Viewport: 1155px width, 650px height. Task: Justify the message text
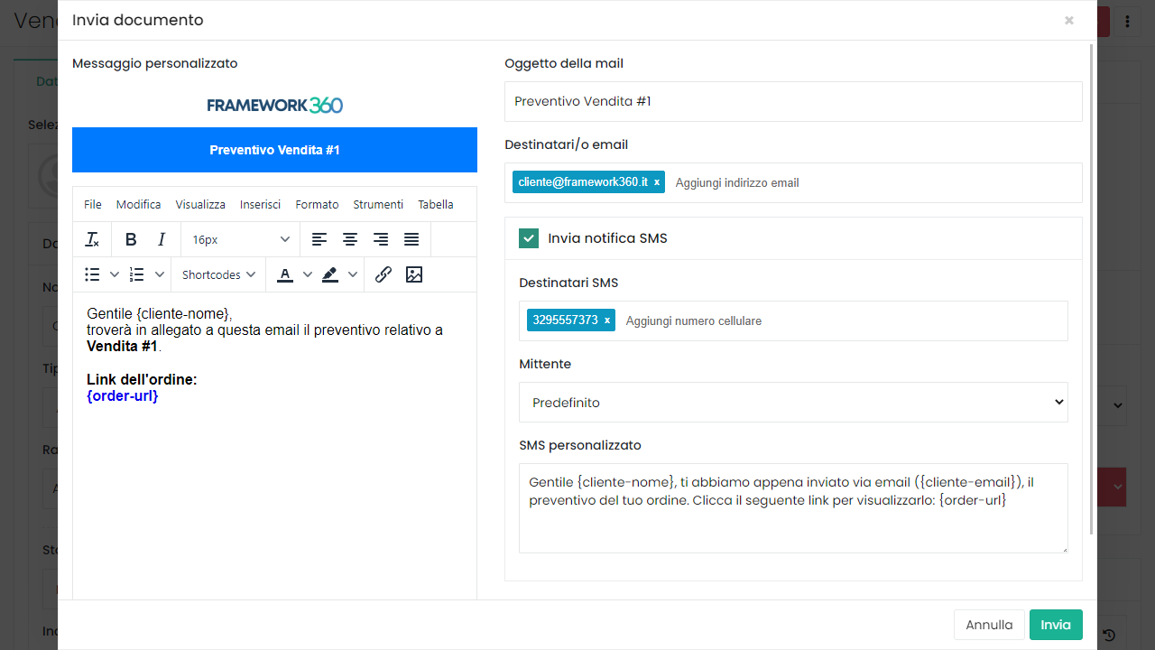point(411,239)
